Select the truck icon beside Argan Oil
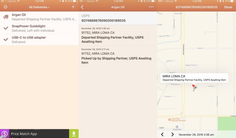The width and height of the screenshot is (236, 138). (6, 17)
